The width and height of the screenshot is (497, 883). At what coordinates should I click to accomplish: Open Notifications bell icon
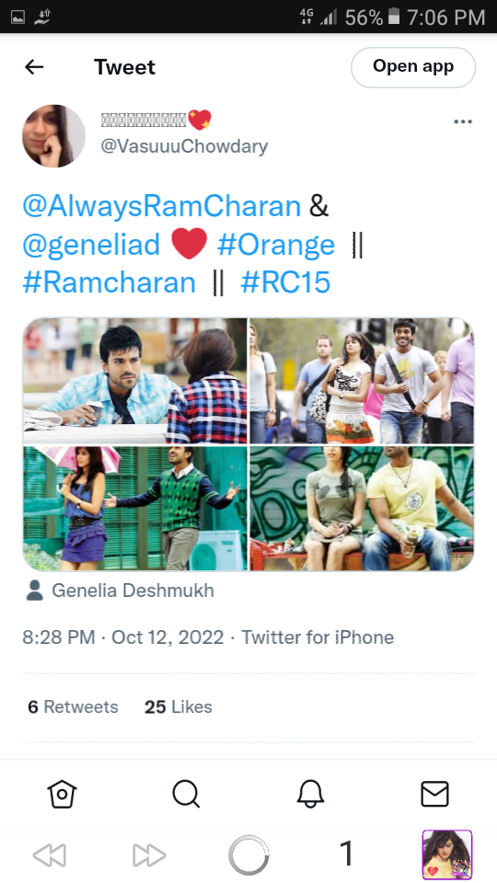(310, 794)
